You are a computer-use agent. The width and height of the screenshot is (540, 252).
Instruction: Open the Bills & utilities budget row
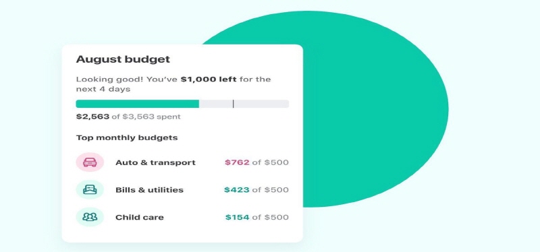point(182,190)
